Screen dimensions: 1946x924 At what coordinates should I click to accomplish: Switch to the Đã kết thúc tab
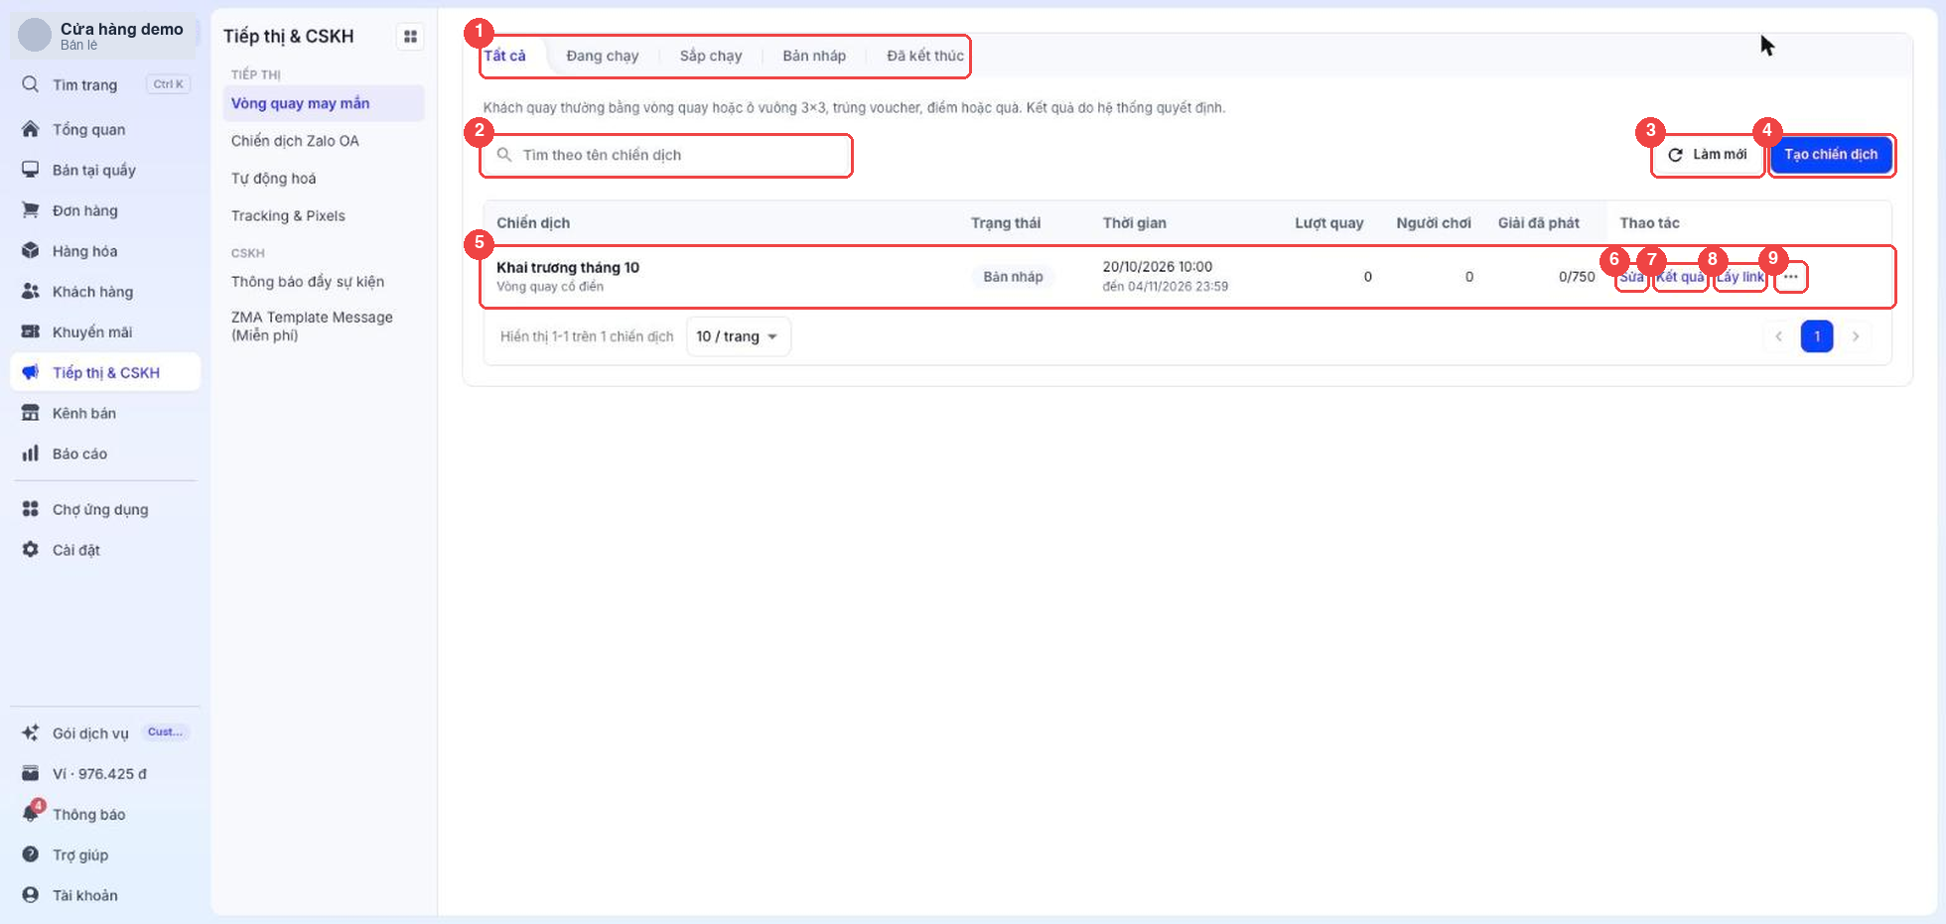tap(925, 56)
